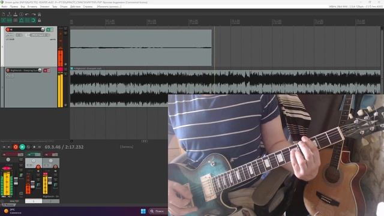Click the Undo arrow in the toolbar

(27, 14)
